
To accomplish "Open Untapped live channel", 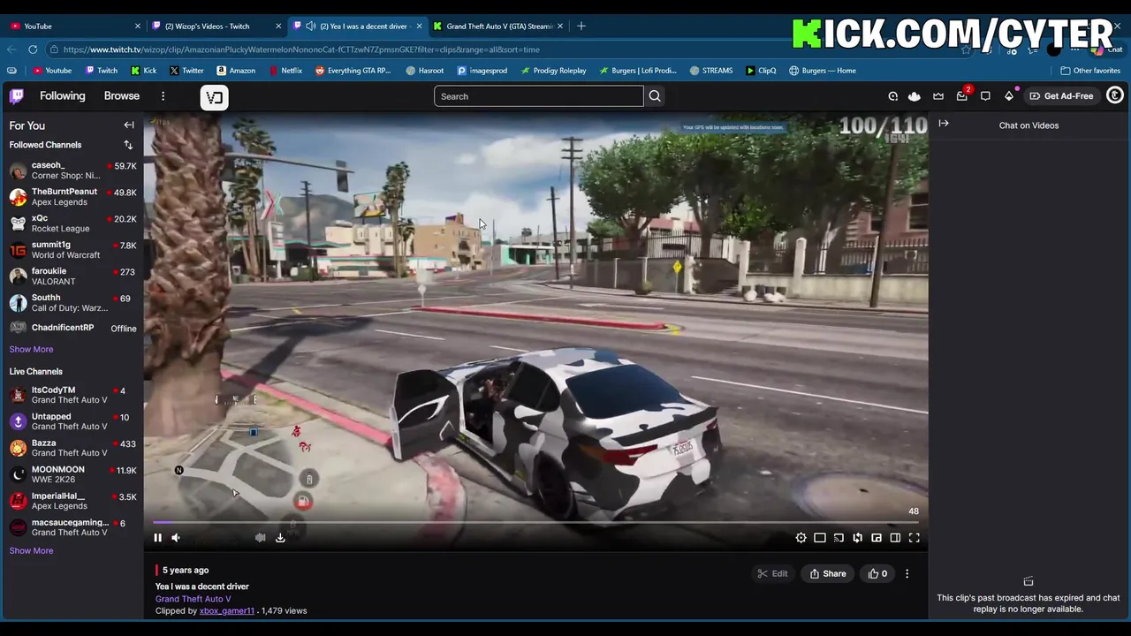I will (72, 421).
